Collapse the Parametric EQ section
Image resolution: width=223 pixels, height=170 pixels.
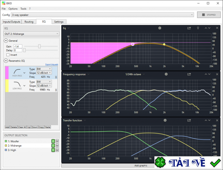[x=6, y=61]
